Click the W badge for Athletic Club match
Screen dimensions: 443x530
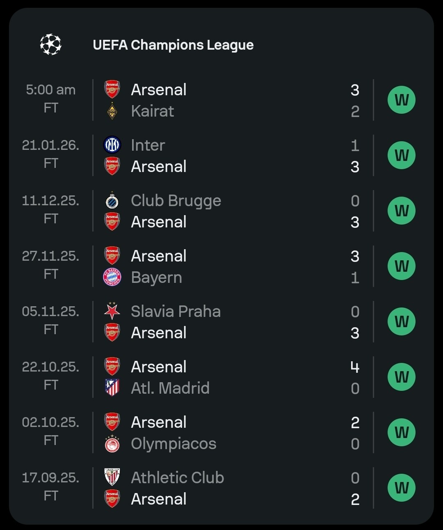402,488
